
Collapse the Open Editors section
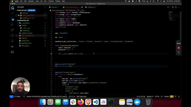[16, 10]
